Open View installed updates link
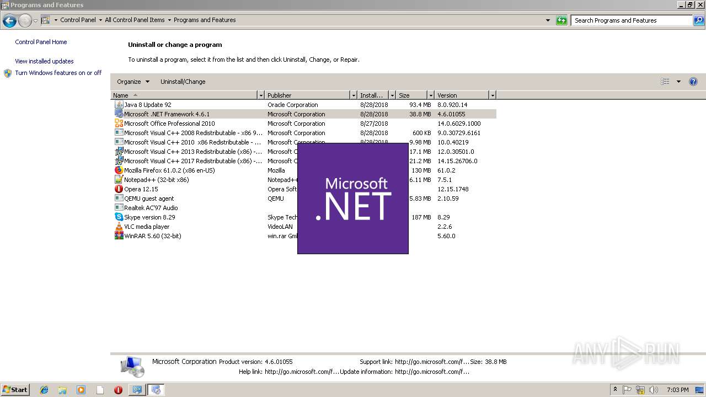Screen dimensions: 706x397 (x=44, y=61)
